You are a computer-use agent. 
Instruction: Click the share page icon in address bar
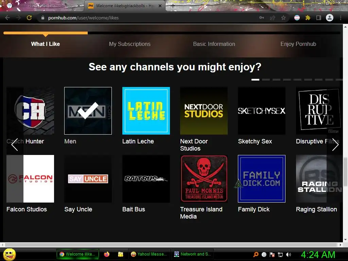click(x=273, y=18)
